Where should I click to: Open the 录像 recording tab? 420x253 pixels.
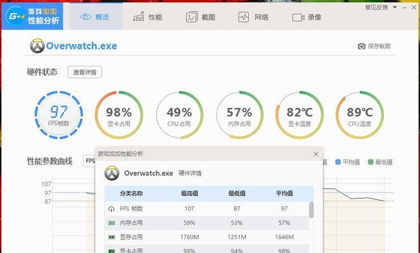(x=307, y=17)
